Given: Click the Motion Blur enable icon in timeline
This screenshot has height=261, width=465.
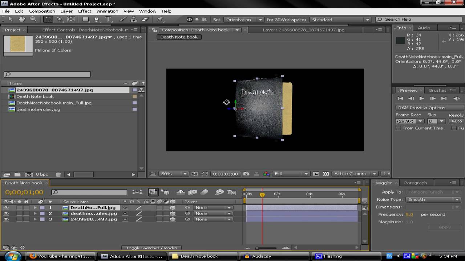Looking at the screenshot, I should [205, 192].
